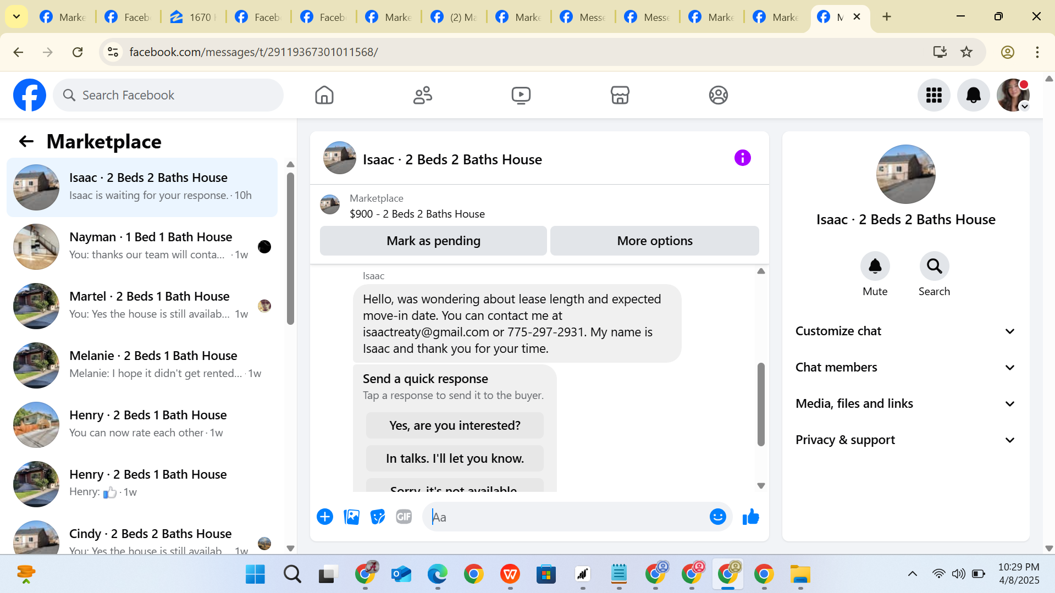This screenshot has width=1055, height=593.
Task: Open $900 2 Beds 2 Baths listing link
Action: tap(417, 214)
